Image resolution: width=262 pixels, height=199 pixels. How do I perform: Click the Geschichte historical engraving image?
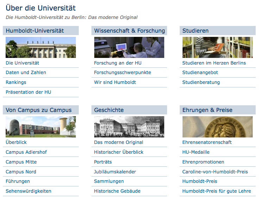(129, 127)
